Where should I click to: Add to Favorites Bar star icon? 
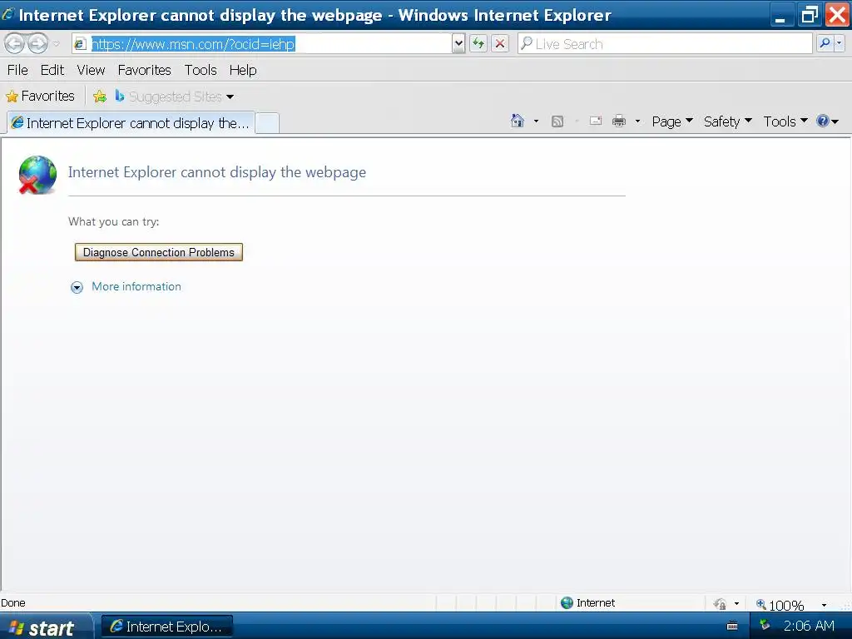tap(100, 97)
